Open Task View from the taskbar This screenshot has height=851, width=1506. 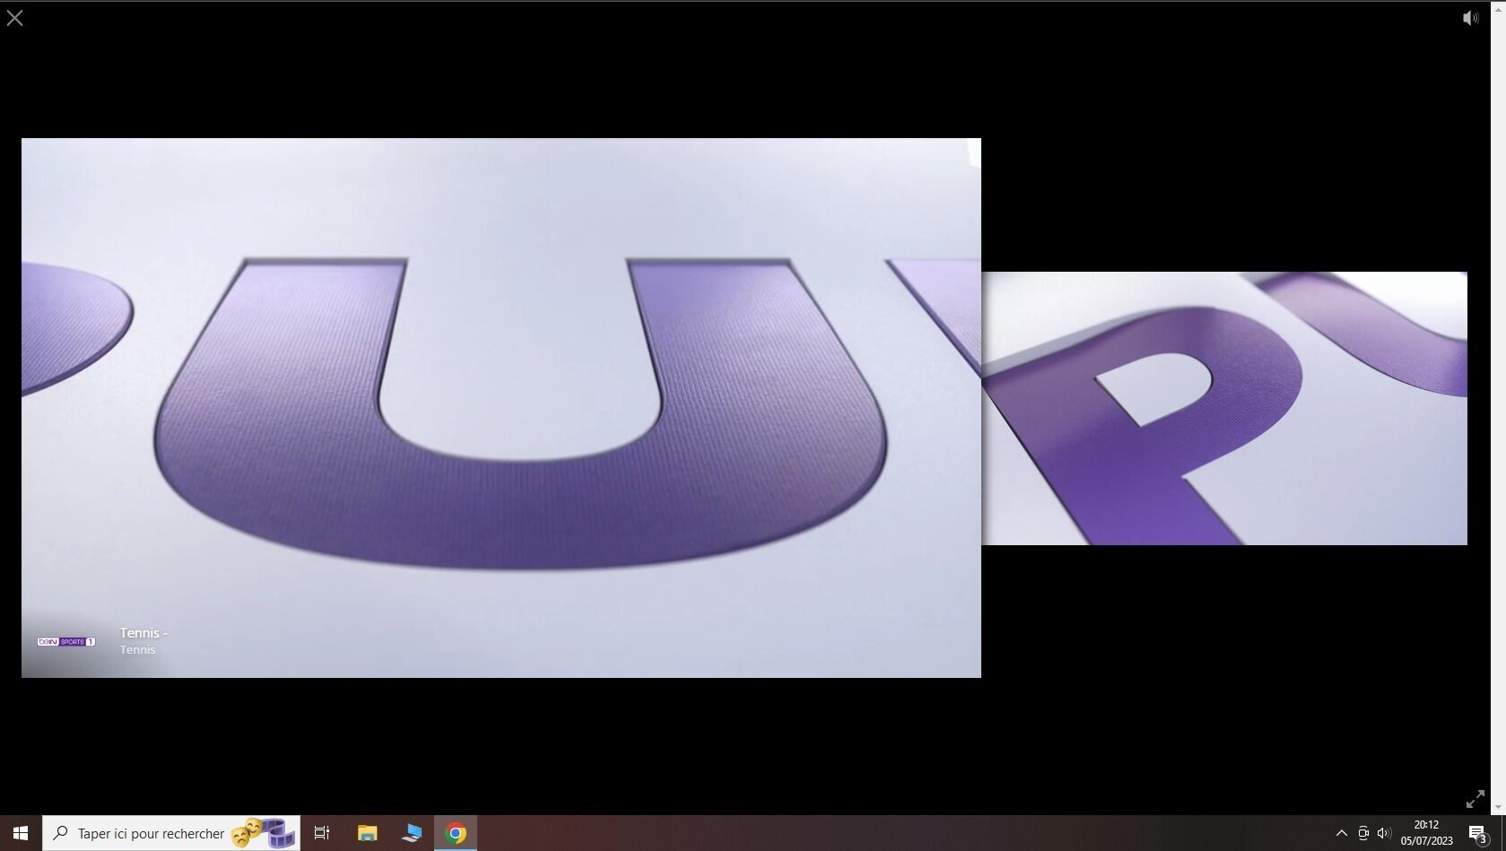[322, 833]
